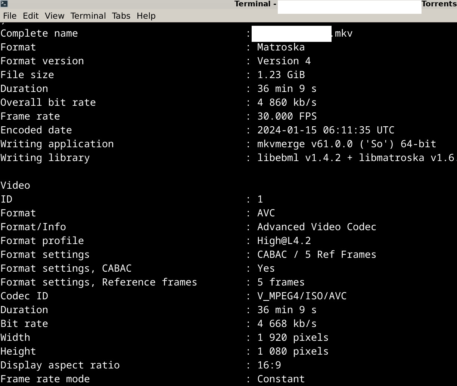Screen dimensions: 457x386
Task: Click the 'Display aspect ratio' label
Action: [60, 365]
